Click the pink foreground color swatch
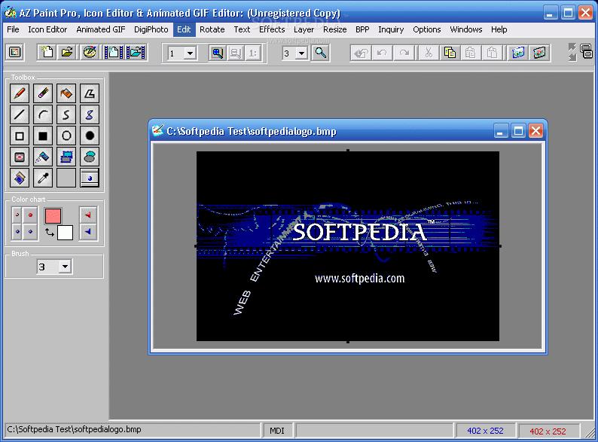 pos(53,216)
